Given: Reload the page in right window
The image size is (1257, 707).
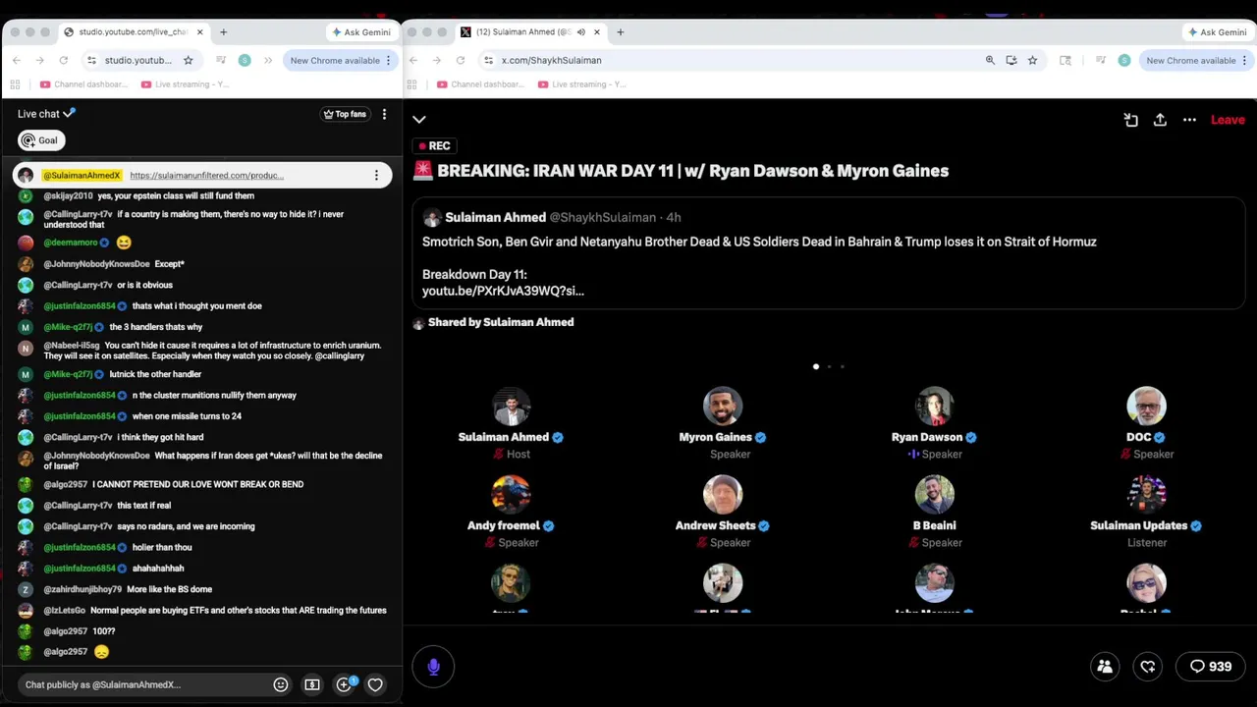Looking at the screenshot, I should click(461, 60).
